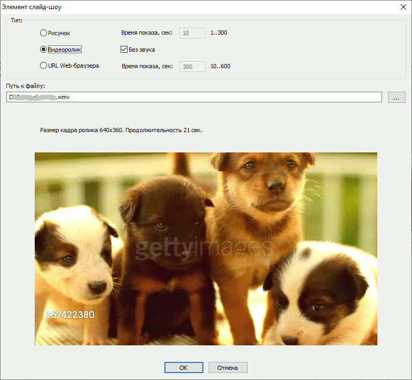
Task: Click the "Элемент слайд-шоу" title bar
Action: 160,7
